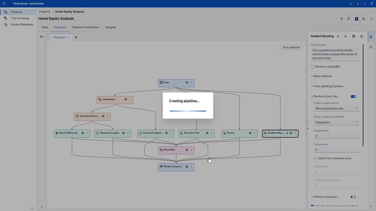Click the Stagnation value field
Viewport: 376px width, 211px height.
tap(336, 136)
